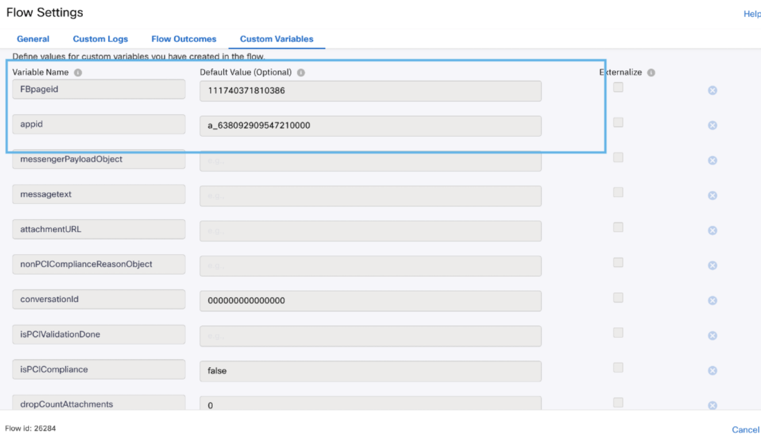Delete the isPCIValidationDone variable row
The image size is (761, 446).
click(x=712, y=335)
